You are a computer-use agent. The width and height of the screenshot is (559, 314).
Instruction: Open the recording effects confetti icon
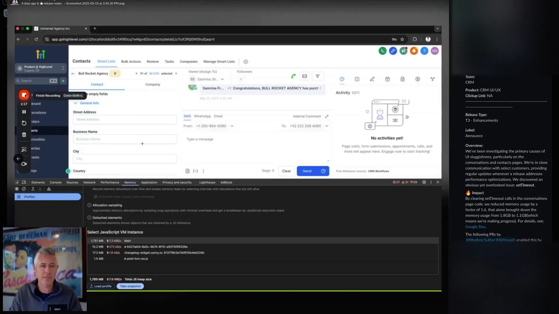point(24,149)
